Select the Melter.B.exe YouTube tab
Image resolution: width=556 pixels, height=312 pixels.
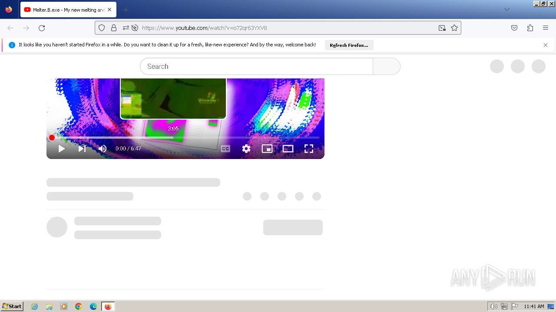tap(68, 10)
